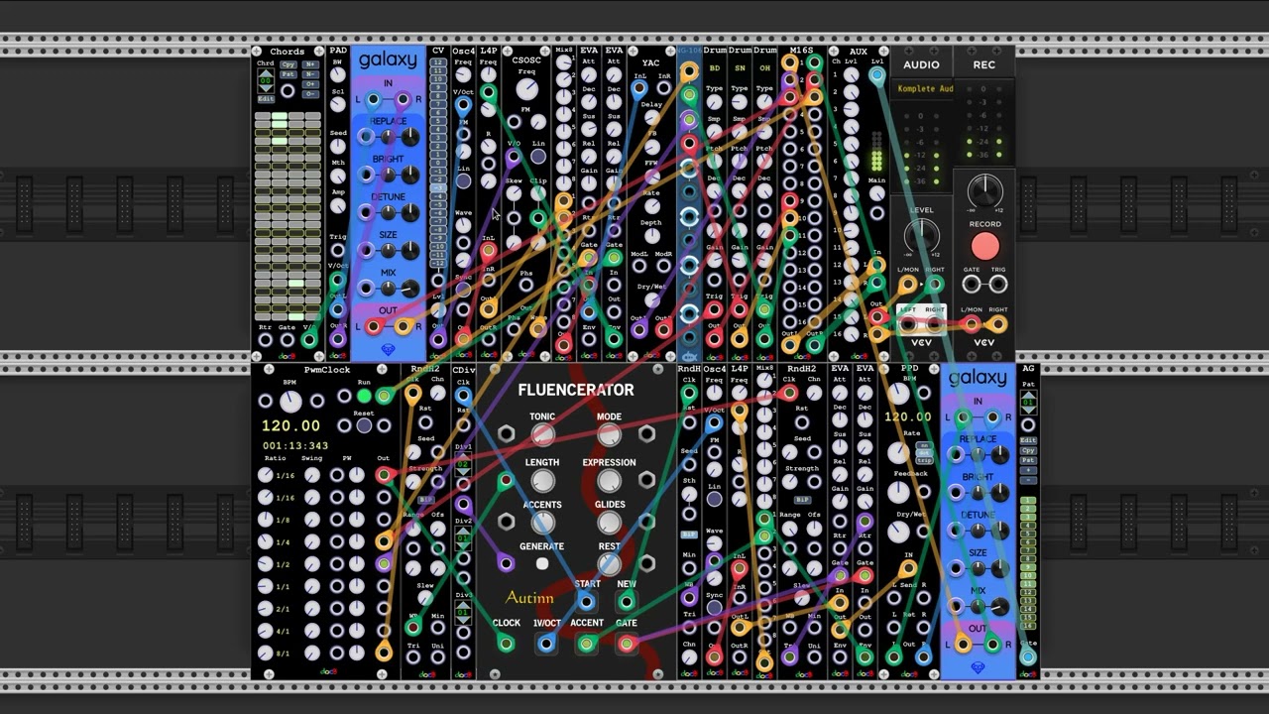Click the AG module Gate output jack
The image size is (1269, 714).
pos(1028,656)
